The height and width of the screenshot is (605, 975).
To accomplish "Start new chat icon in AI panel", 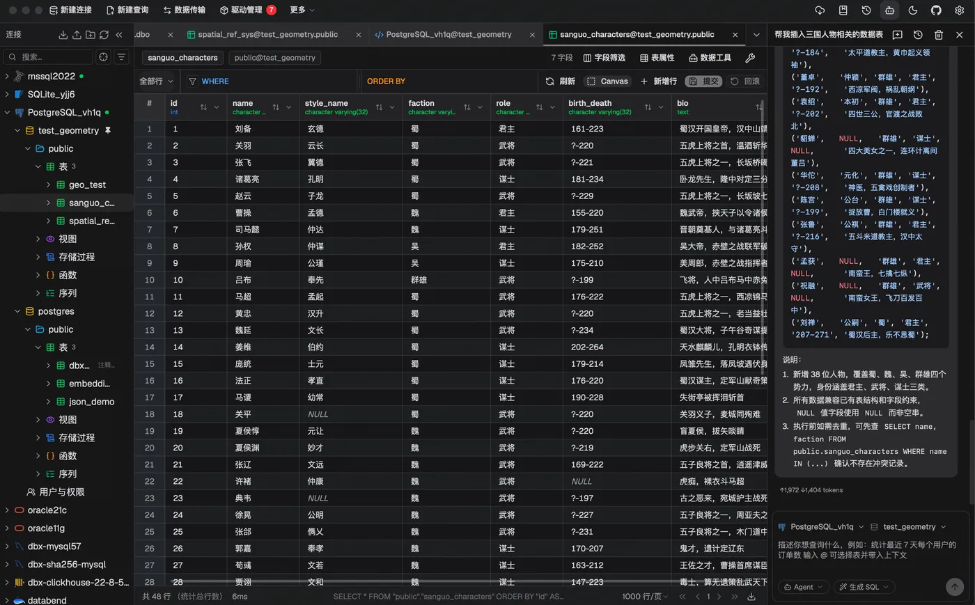I will pyautogui.click(x=897, y=35).
